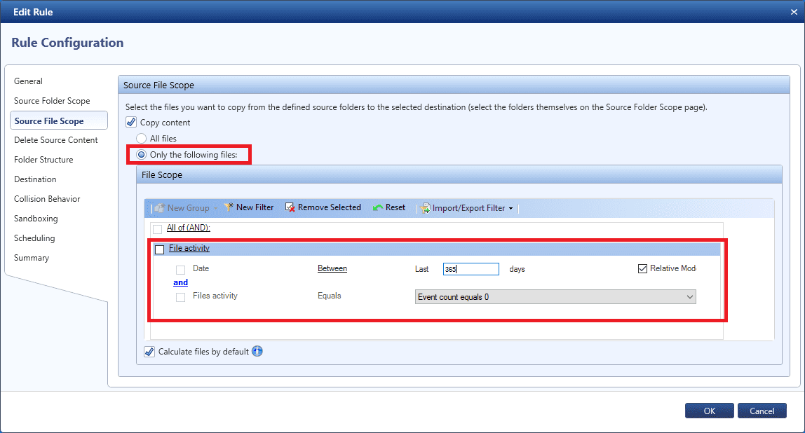
Task: Tick the Date filter row checkbox
Action: 181,270
